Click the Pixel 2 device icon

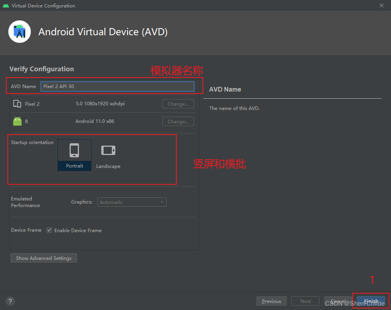[17, 104]
